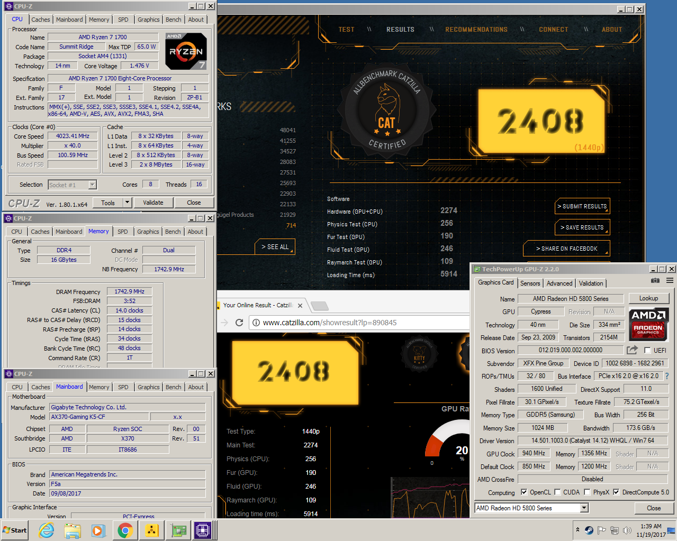Click the Ryzen 7 logo in CPU-Z
The image size is (677, 541).
(x=186, y=51)
